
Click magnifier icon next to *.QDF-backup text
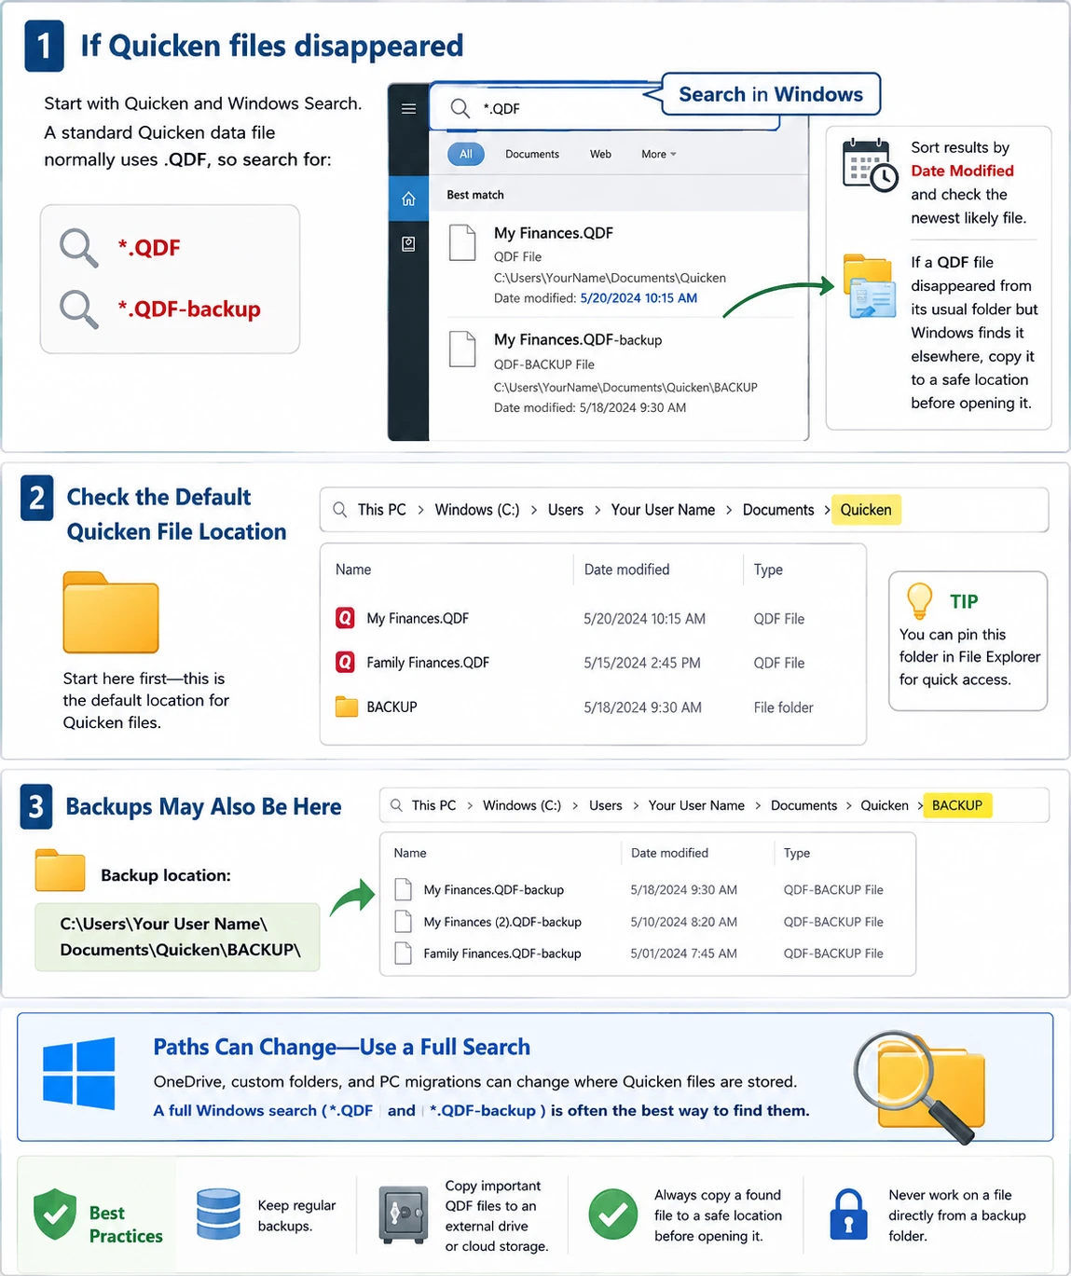click(79, 309)
